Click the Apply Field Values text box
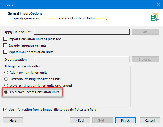Viewport: 163px width, 127px height. [82, 32]
